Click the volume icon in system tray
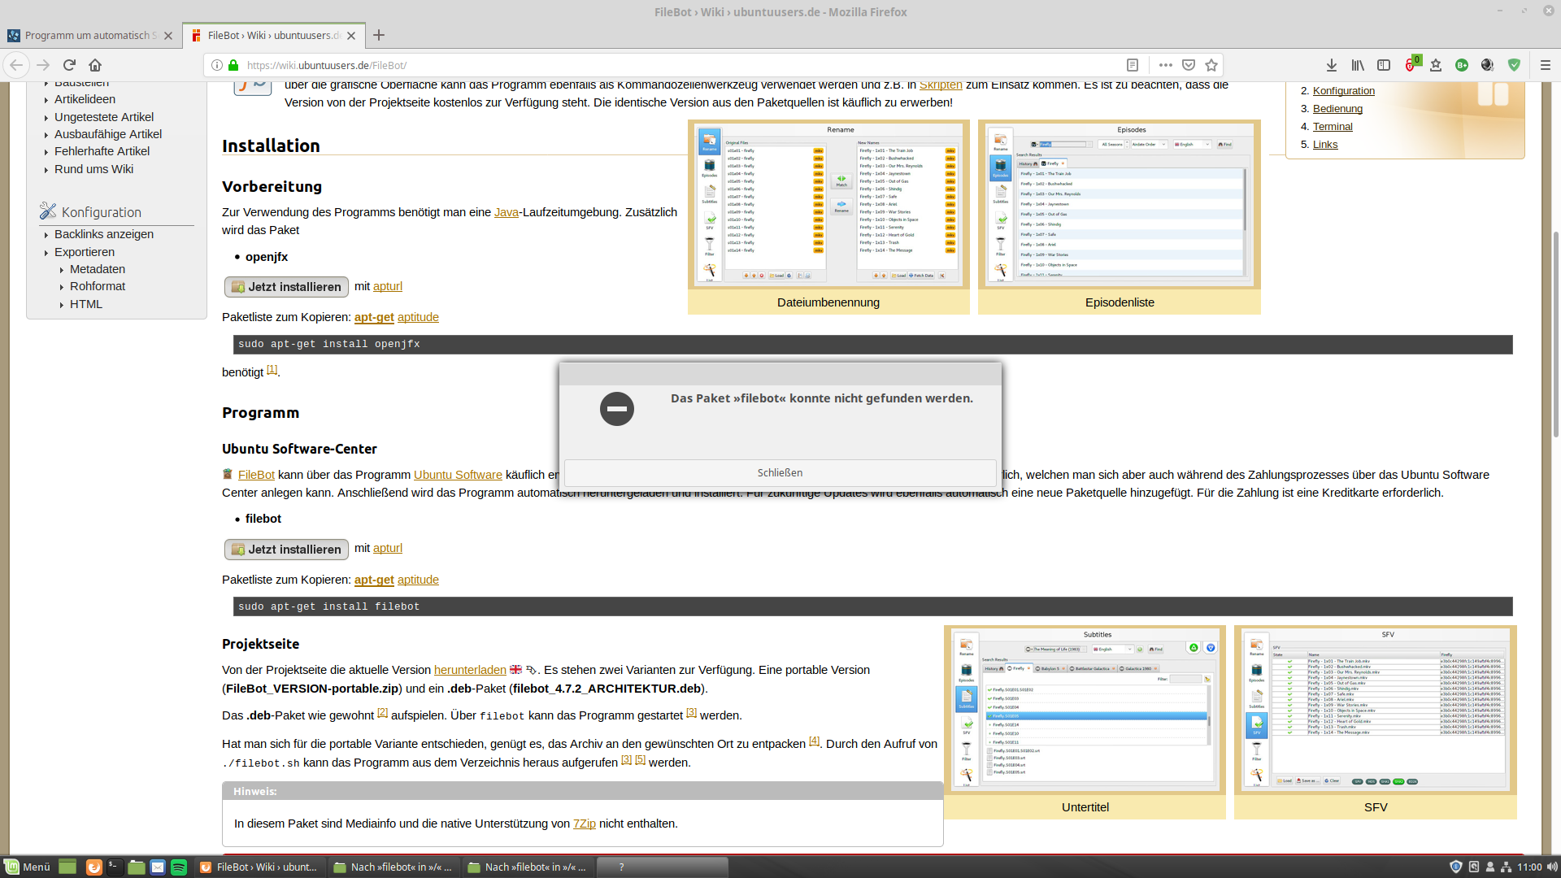 click(1551, 867)
